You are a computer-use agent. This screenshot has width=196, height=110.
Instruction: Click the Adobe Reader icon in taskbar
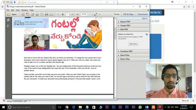pos(160,107)
